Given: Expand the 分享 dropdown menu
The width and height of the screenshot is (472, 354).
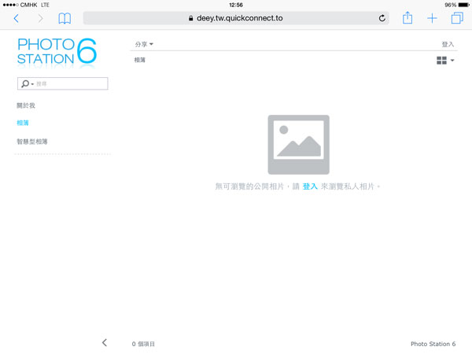Looking at the screenshot, I should [x=144, y=45].
